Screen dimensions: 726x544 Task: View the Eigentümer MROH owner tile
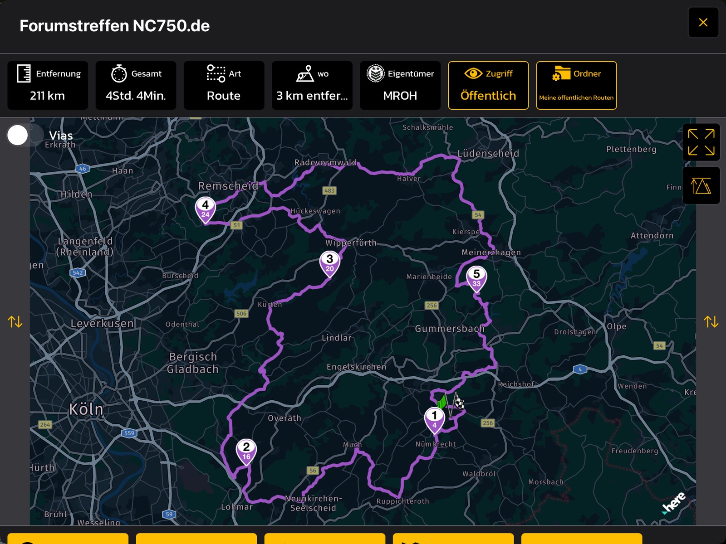click(x=400, y=85)
